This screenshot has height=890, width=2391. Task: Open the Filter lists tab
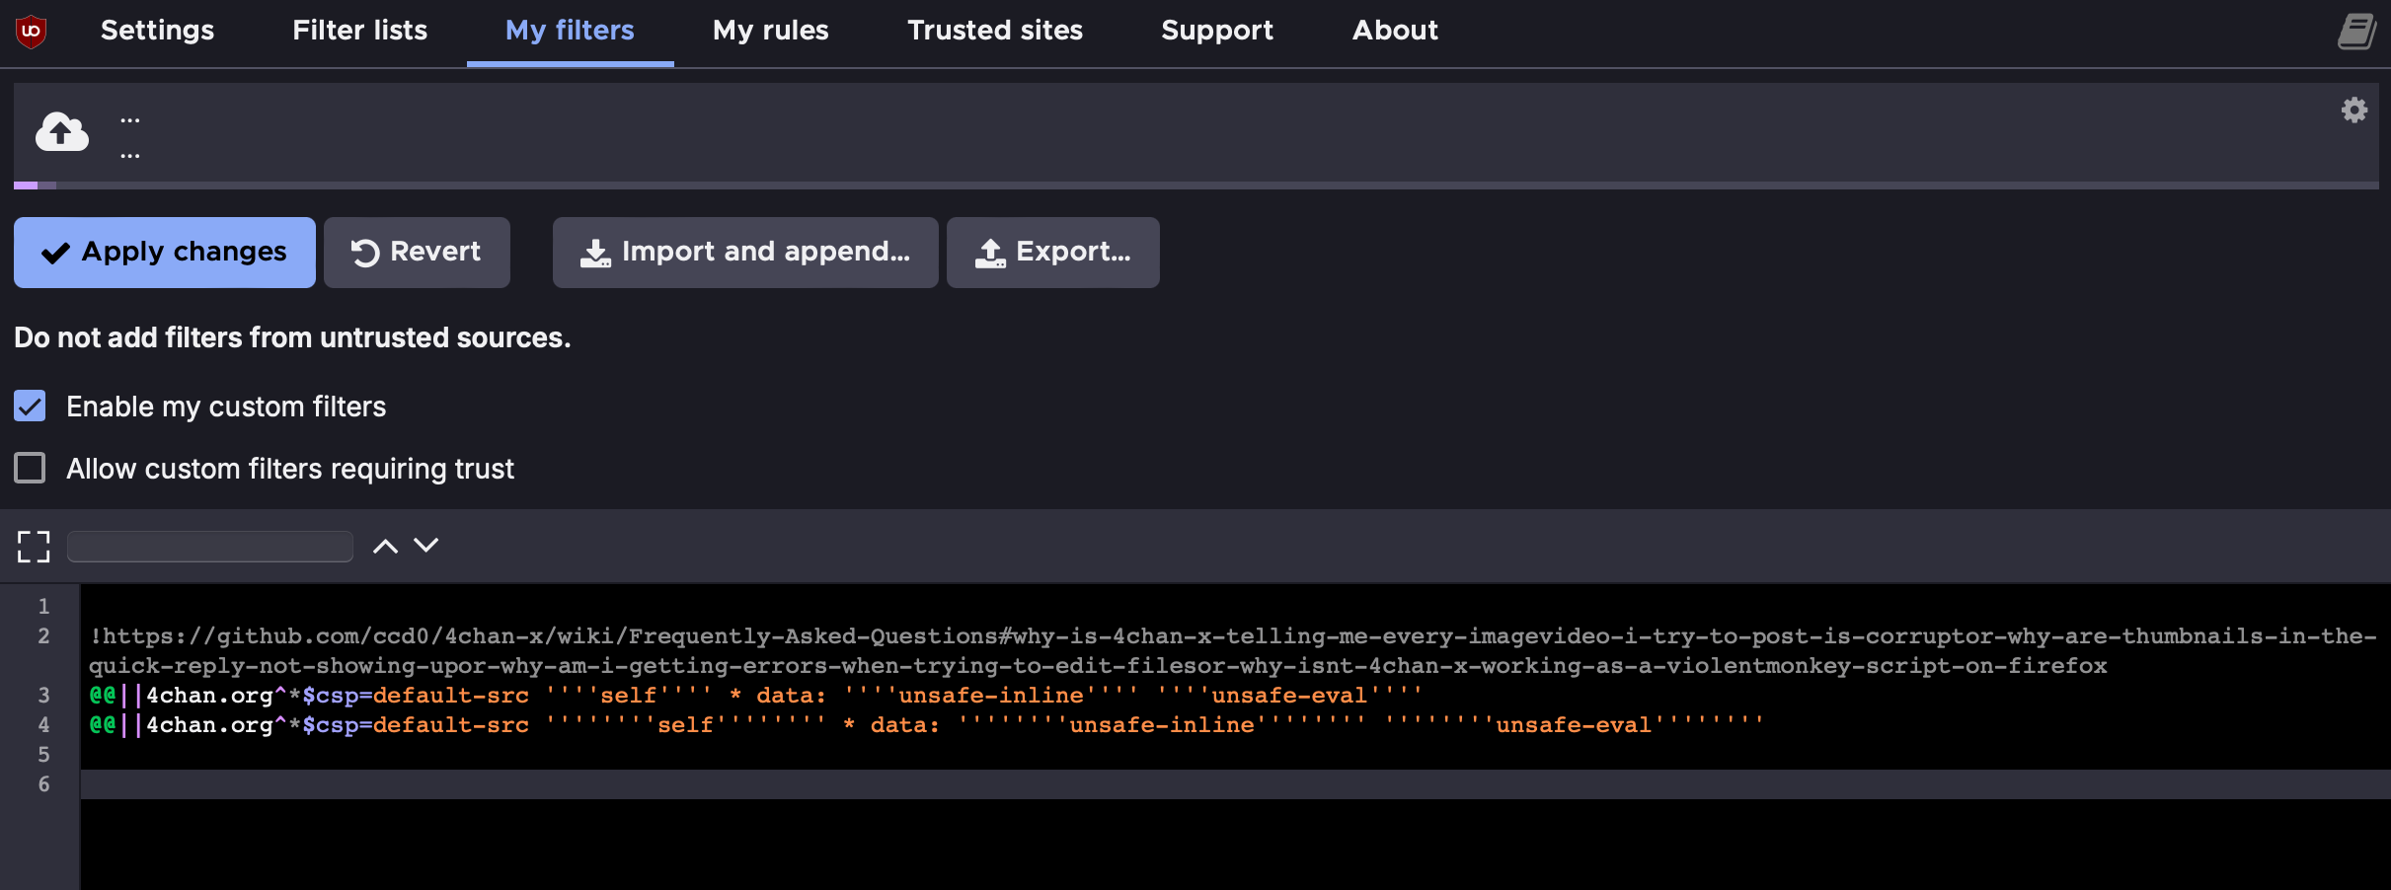pos(359,31)
